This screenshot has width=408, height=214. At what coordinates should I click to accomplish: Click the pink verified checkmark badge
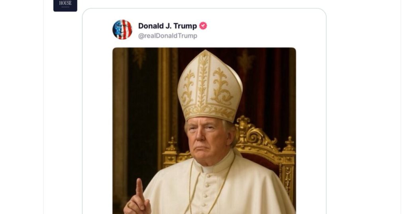(203, 26)
